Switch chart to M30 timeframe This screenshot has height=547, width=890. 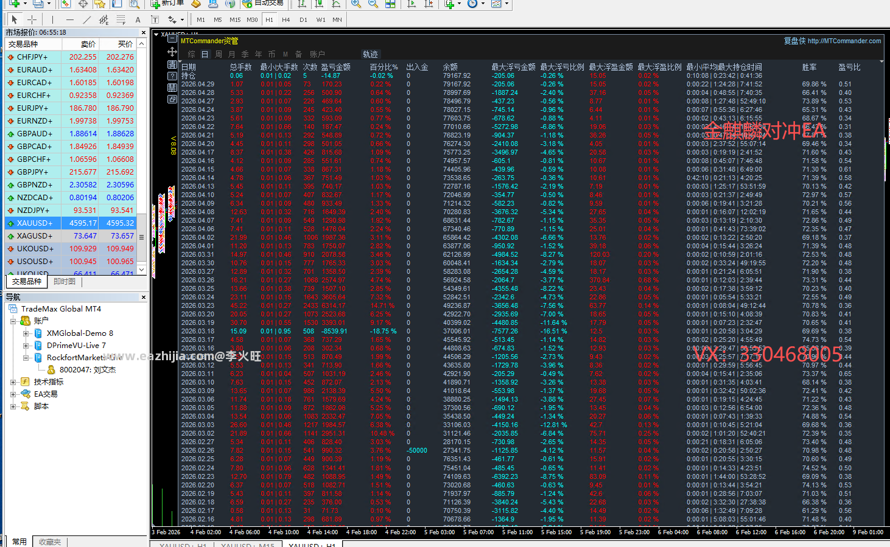click(x=252, y=19)
